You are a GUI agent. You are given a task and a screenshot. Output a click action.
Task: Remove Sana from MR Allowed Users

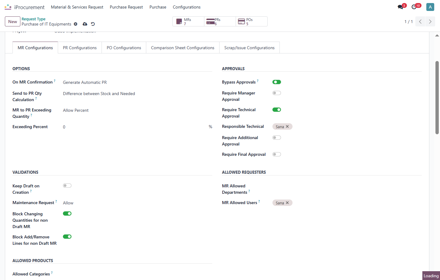tap(287, 203)
